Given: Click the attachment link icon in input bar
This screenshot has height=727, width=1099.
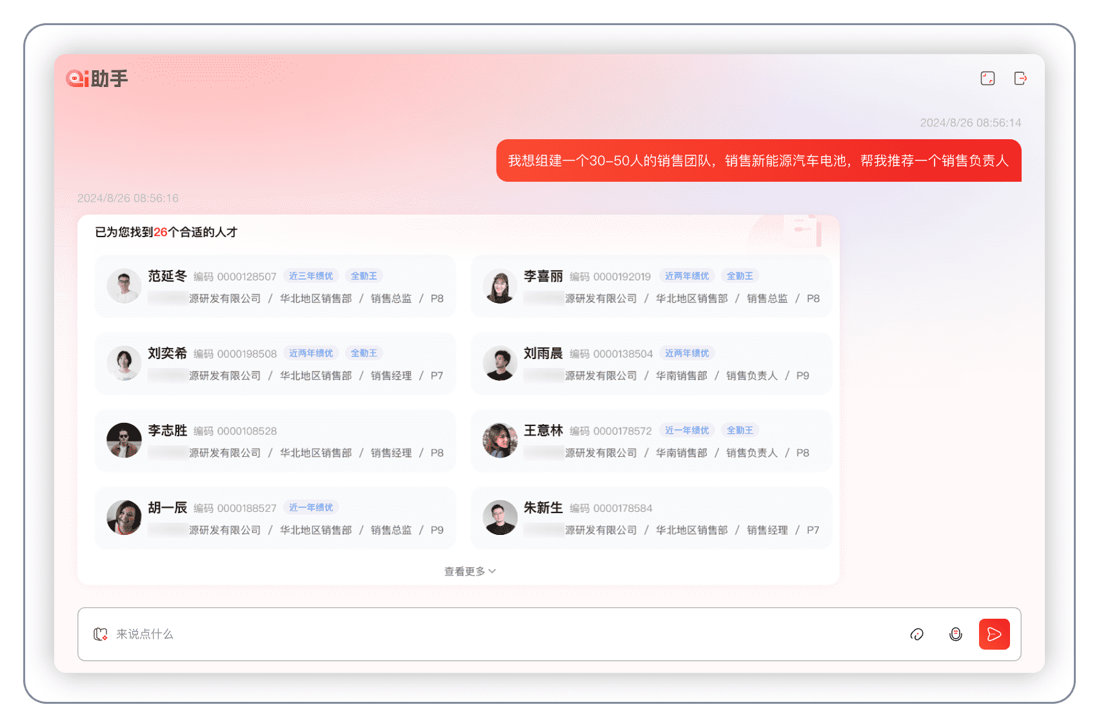Looking at the screenshot, I should tap(916, 634).
